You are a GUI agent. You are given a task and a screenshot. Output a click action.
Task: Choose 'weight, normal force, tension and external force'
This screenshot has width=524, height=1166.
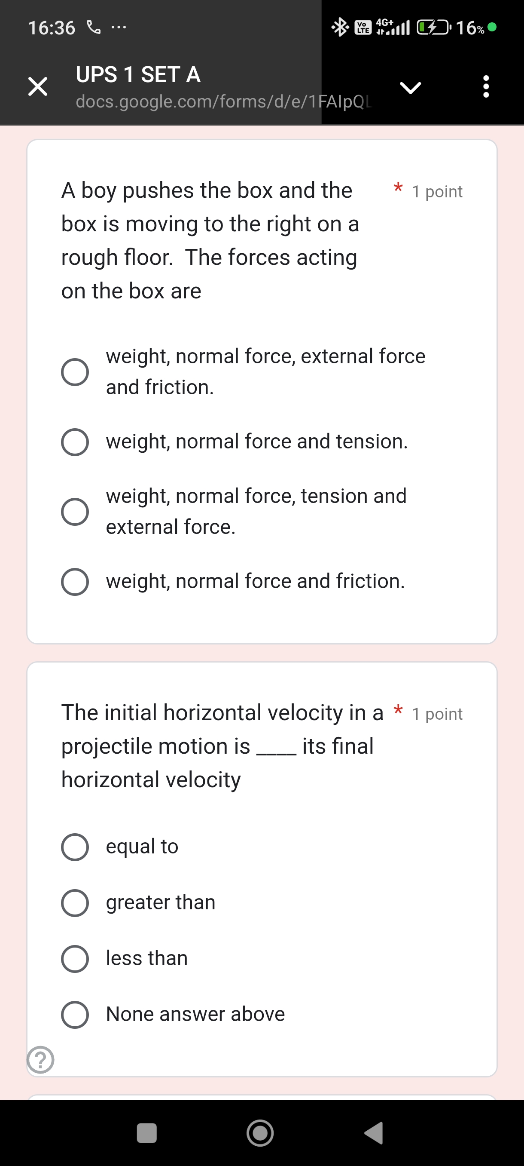click(75, 512)
